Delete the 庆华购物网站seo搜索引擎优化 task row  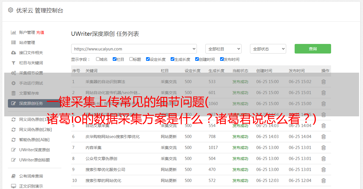point(324,137)
